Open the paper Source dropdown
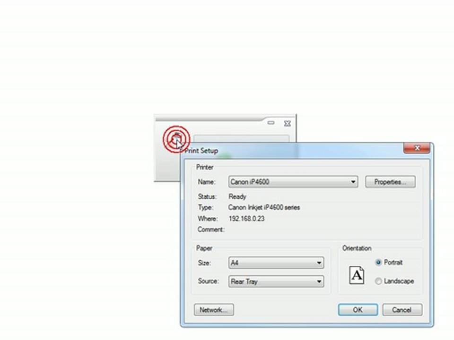454x340 pixels. click(x=276, y=281)
